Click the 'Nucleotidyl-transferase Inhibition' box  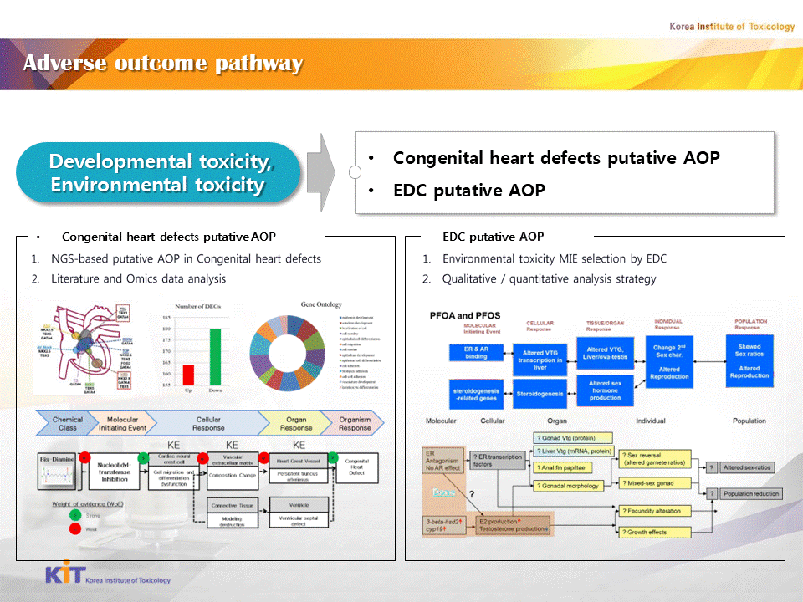point(115,472)
